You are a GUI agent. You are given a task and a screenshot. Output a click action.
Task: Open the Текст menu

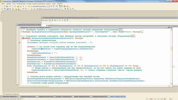(x=14, y=4)
